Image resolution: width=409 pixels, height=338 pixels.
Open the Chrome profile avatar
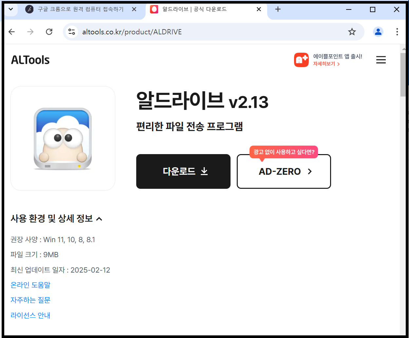click(x=378, y=32)
